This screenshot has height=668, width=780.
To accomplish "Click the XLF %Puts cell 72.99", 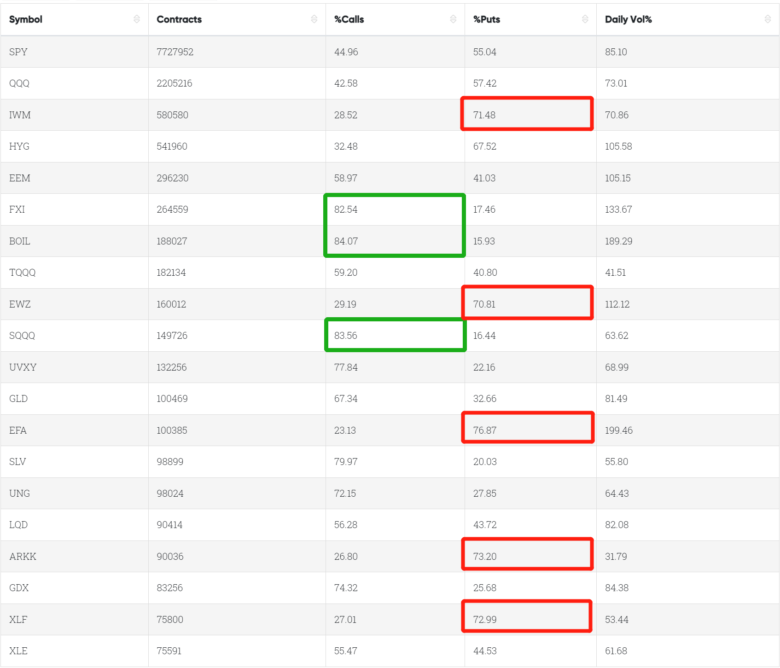I will point(485,620).
